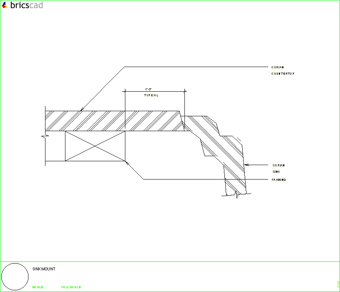Click the SCALE: label in title block
The width and height of the screenshot is (340, 292).
[38, 287]
